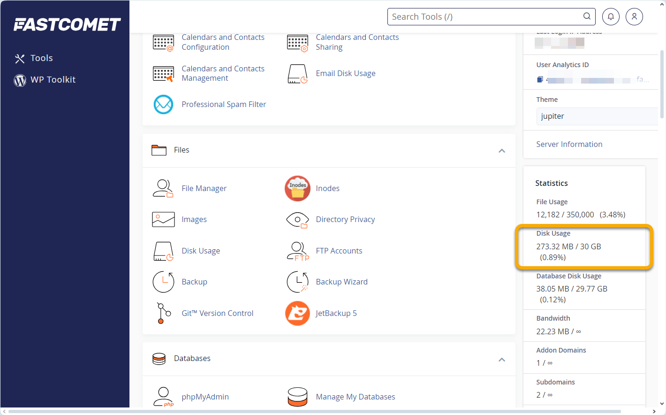Click the Disk Usage drive icon
Image resolution: width=666 pixels, height=415 pixels.
164,251
